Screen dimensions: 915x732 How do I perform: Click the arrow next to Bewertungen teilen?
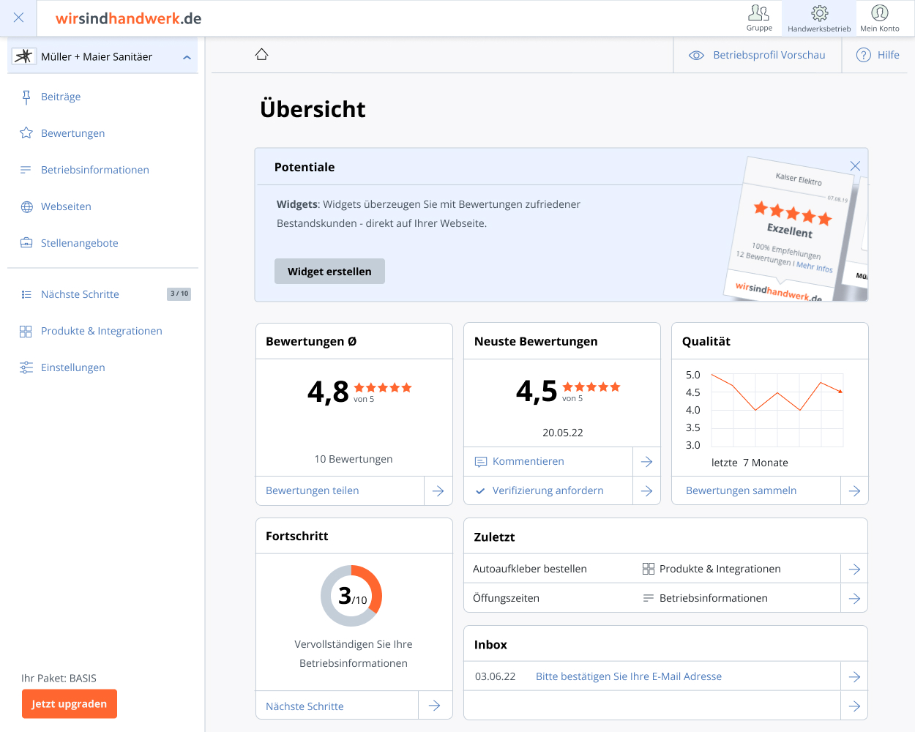(438, 490)
